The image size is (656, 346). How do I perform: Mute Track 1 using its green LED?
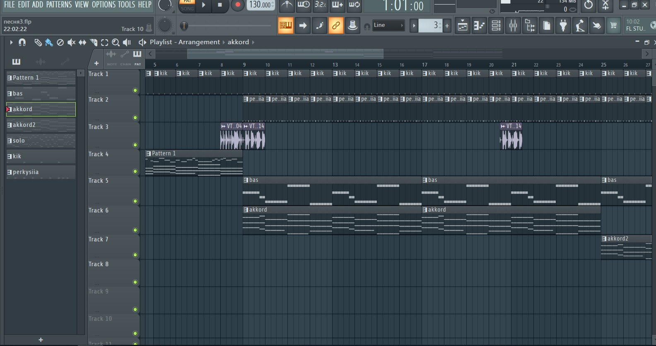135,90
